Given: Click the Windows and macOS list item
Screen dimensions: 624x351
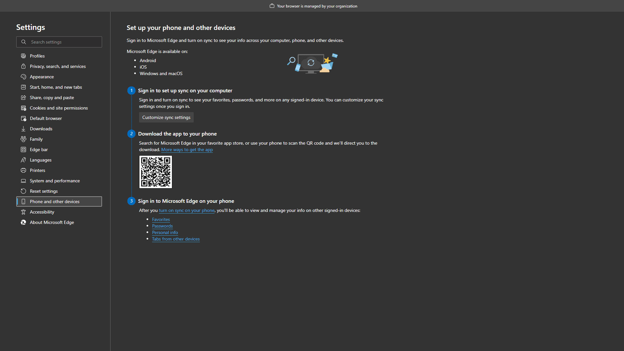Looking at the screenshot, I should [161, 73].
